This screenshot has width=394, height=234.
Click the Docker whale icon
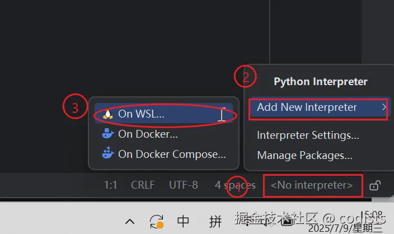tap(108, 134)
